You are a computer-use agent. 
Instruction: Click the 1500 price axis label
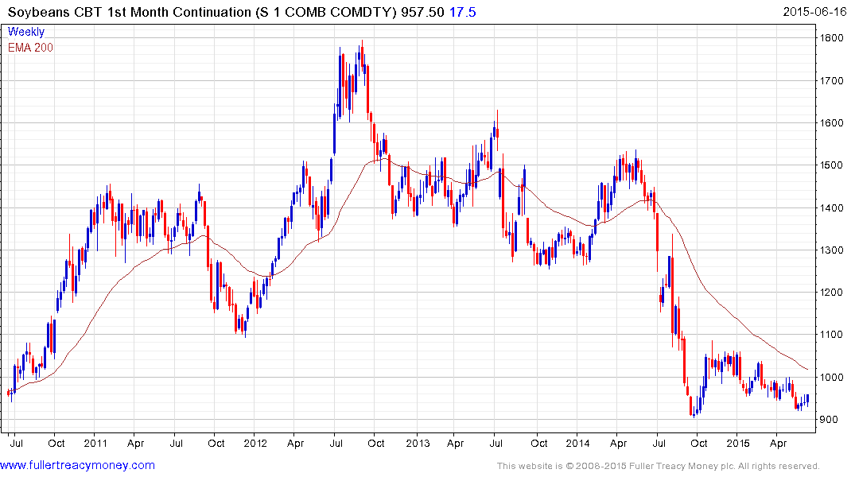[x=832, y=165]
